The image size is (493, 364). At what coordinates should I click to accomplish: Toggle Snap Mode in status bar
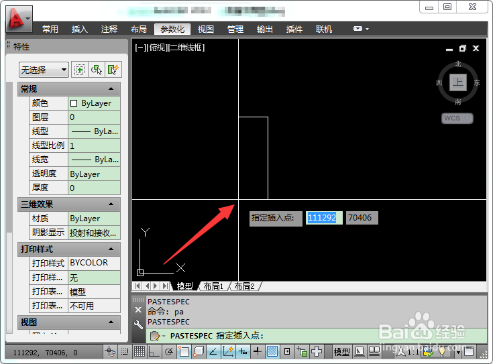point(125,351)
